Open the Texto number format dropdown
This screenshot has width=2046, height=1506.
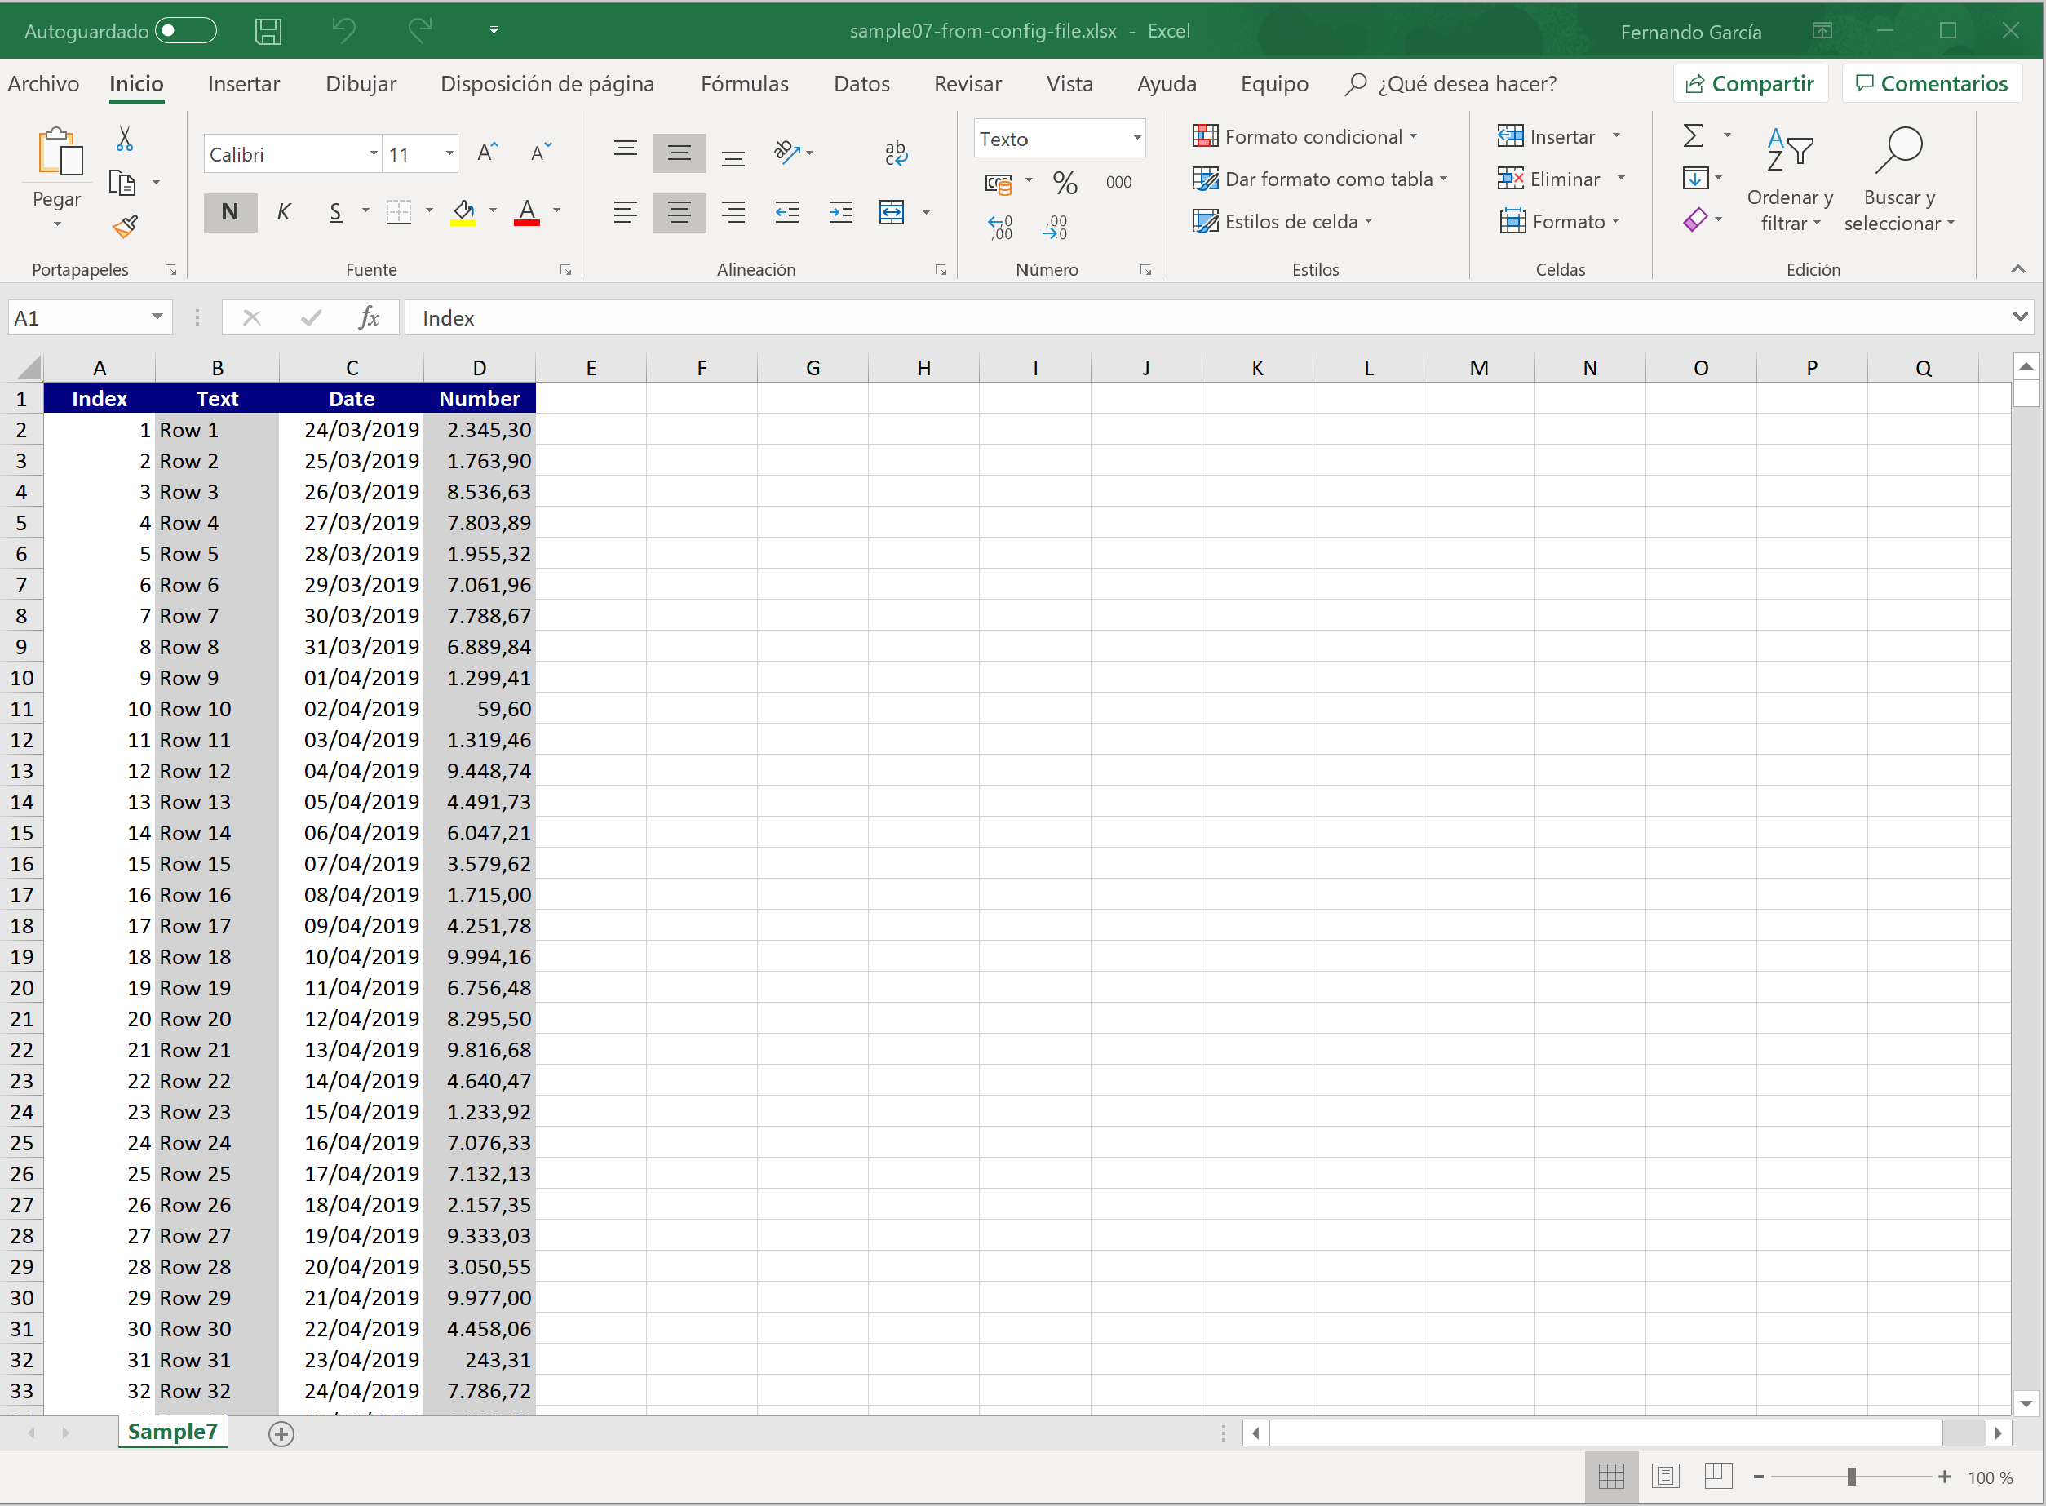pyautogui.click(x=1136, y=139)
